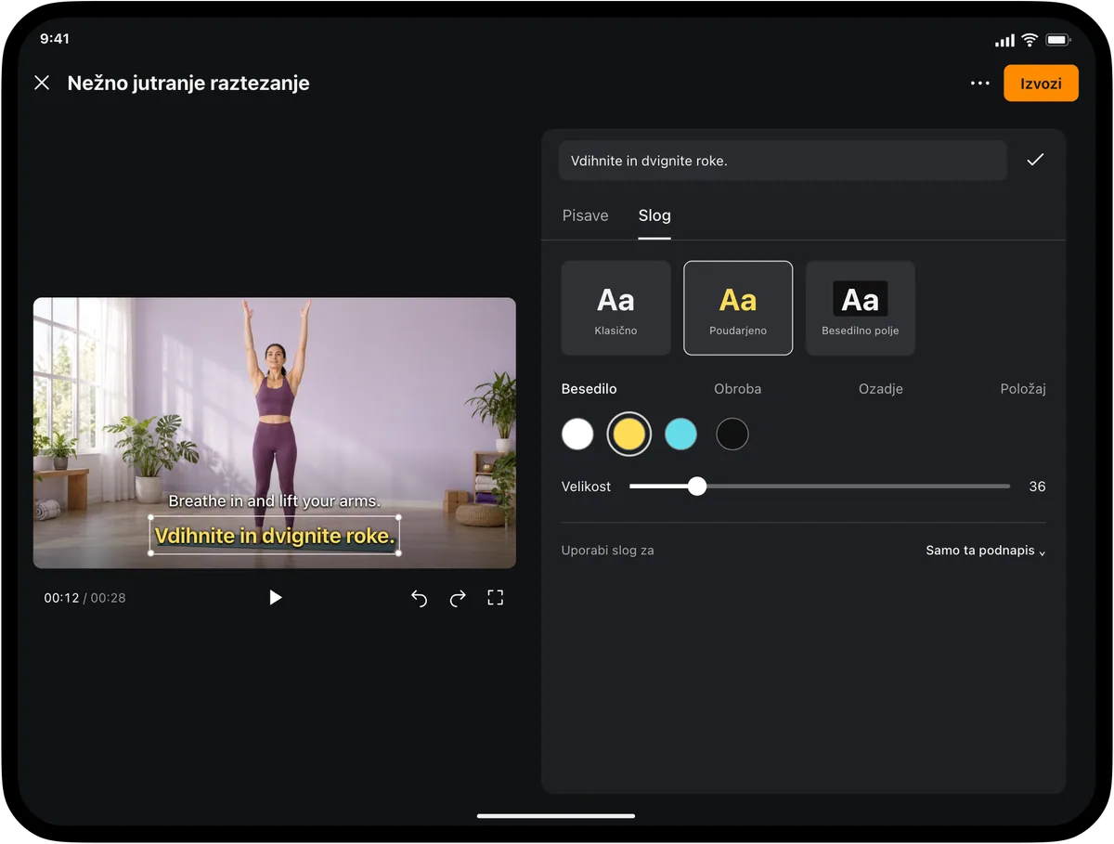The width and height of the screenshot is (1114, 844).
Task: Switch to the Slog tab
Action: [x=654, y=215]
